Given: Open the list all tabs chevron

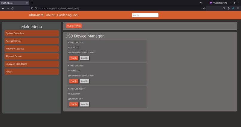Looking at the screenshot, I should pyautogui.click(x=201, y=3).
